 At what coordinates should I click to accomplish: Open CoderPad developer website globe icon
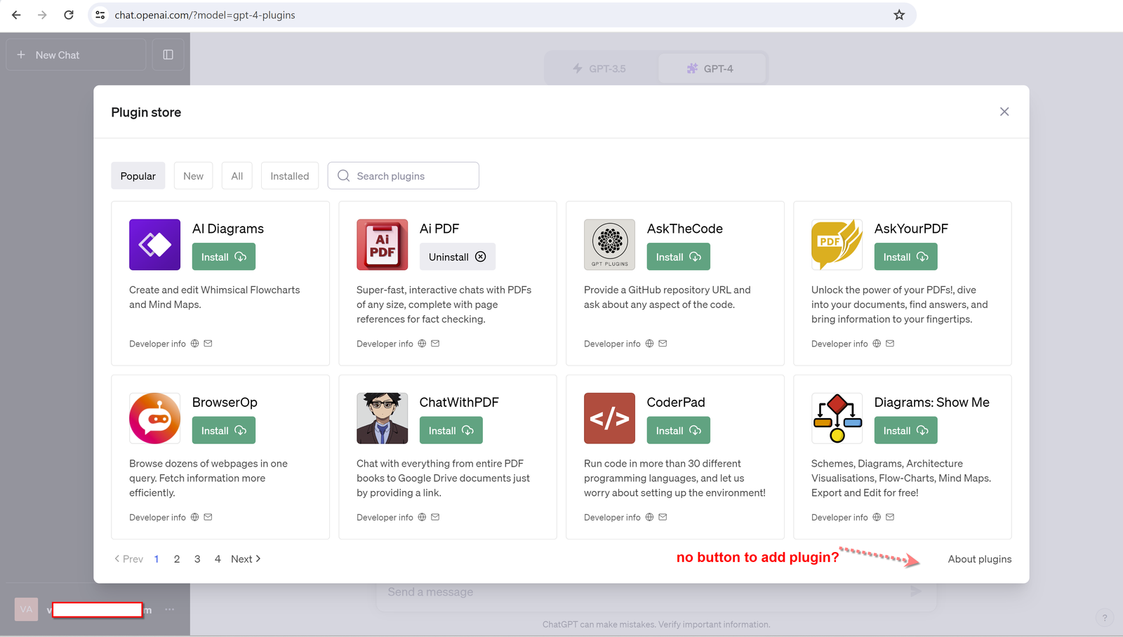click(649, 517)
